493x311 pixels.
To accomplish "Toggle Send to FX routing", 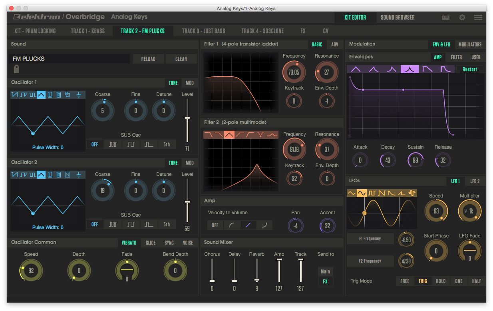I will (325, 281).
